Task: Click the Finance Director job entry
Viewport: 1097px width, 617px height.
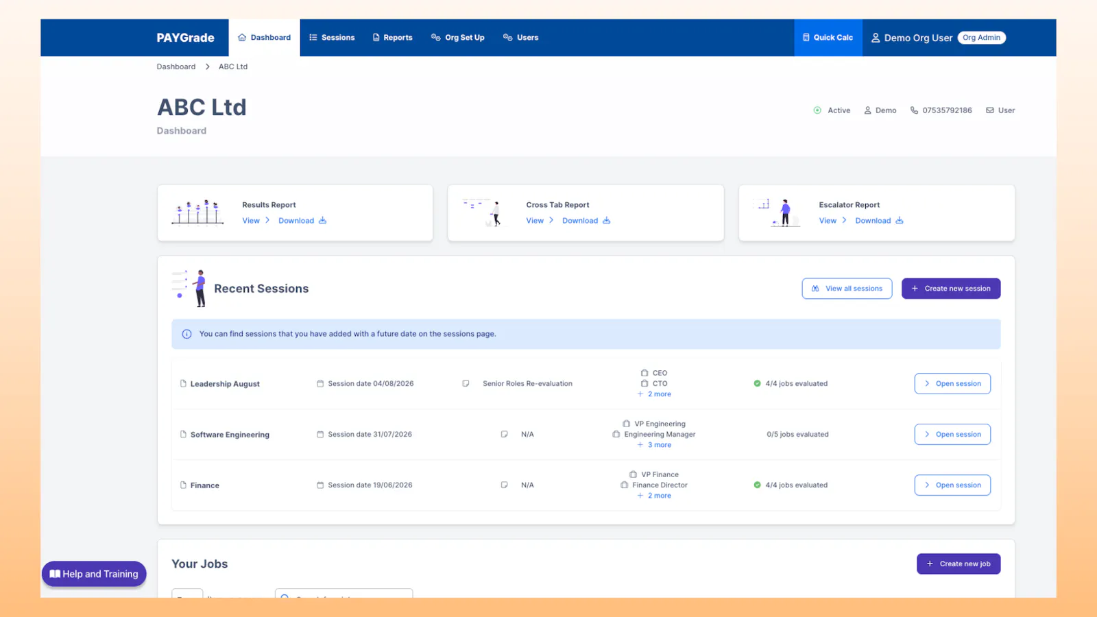Action: point(654,485)
